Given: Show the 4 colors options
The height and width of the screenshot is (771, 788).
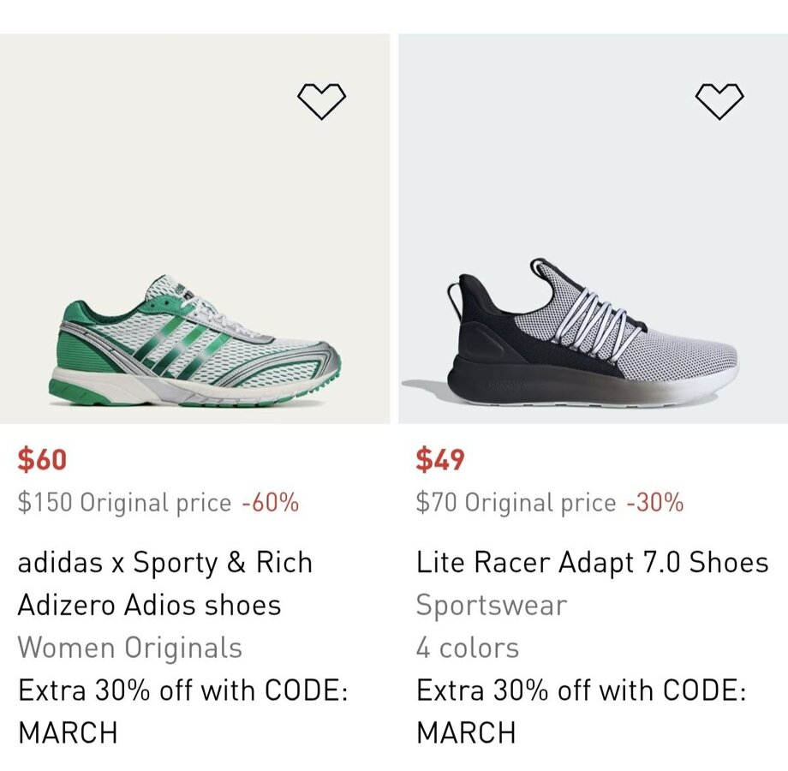Looking at the screenshot, I should point(468,648).
